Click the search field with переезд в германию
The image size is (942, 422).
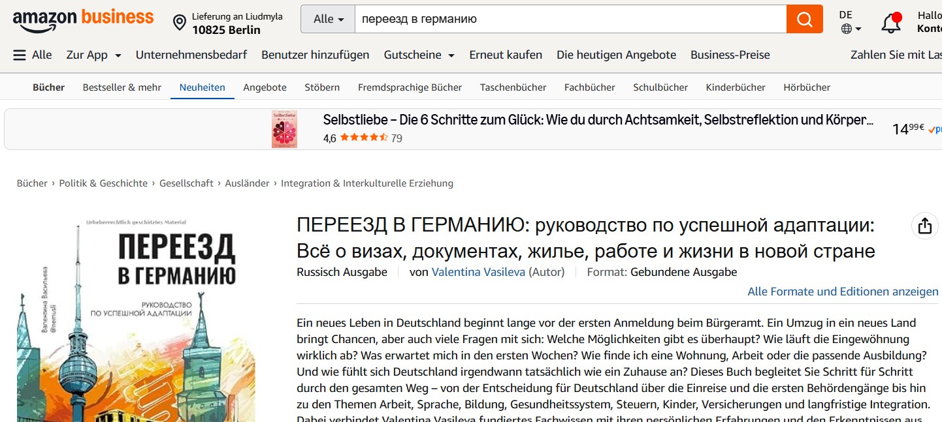(570, 19)
